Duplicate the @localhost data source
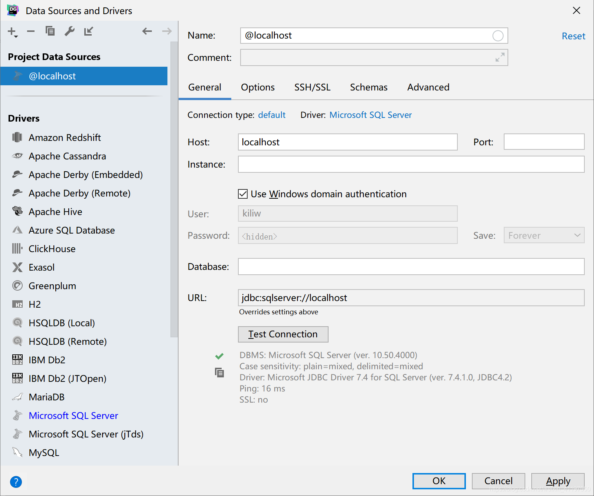This screenshot has height=496, width=594. click(50, 32)
